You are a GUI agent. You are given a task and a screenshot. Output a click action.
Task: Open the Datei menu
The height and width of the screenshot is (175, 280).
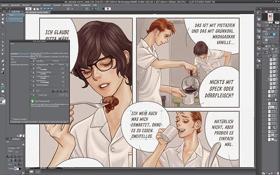point(5,5)
